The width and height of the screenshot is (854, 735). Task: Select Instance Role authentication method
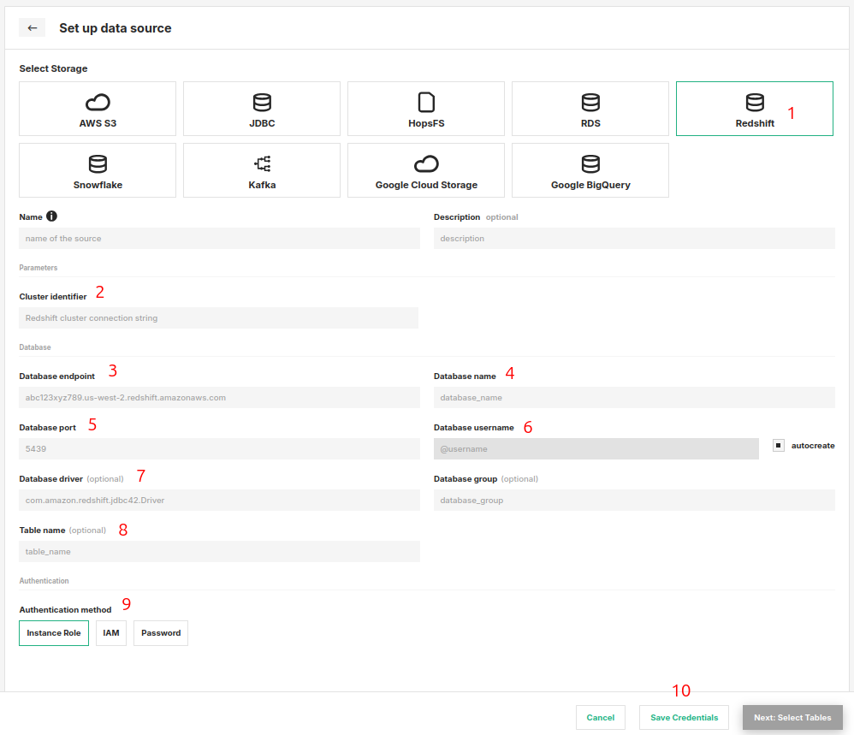[54, 633]
